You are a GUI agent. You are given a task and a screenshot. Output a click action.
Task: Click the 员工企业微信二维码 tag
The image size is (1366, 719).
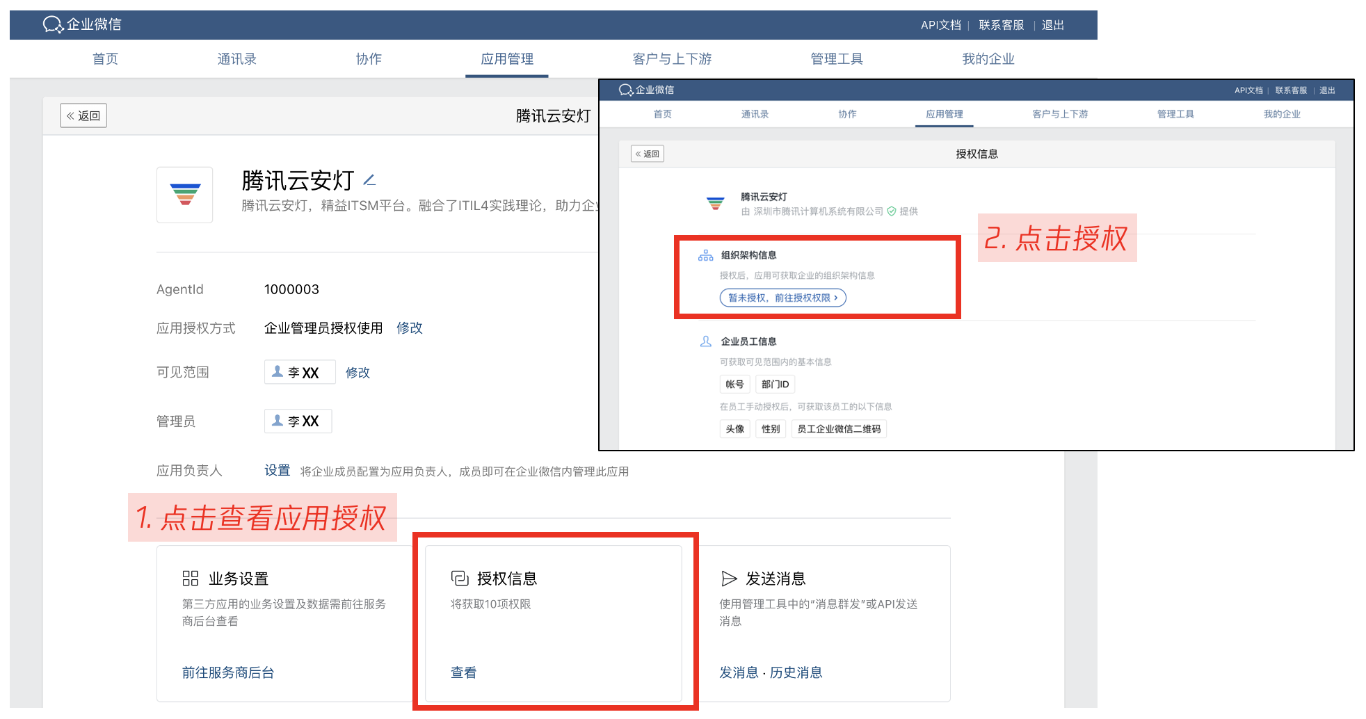839,429
